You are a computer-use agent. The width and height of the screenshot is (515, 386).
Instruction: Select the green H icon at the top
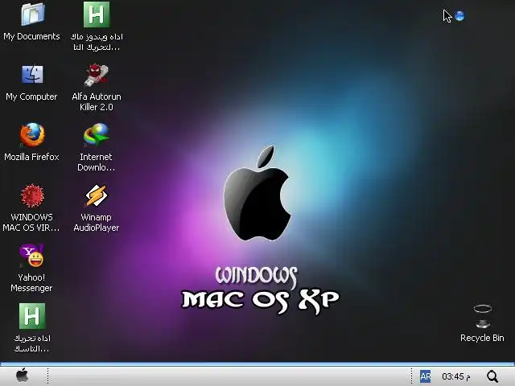click(97, 14)
